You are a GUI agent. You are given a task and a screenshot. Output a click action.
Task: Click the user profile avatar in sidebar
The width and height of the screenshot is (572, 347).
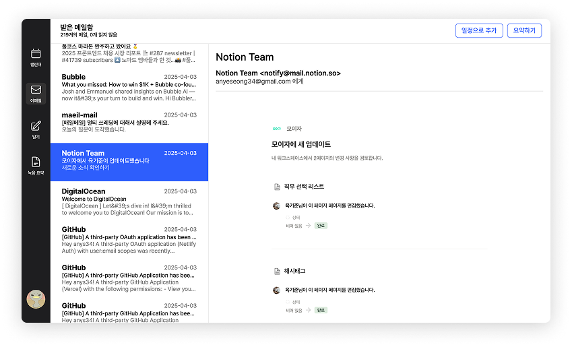point(36,299)
